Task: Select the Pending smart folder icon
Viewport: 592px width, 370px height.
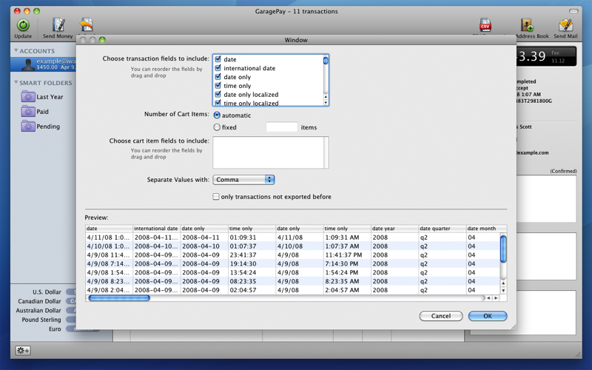Action: [x=28, y=127]
